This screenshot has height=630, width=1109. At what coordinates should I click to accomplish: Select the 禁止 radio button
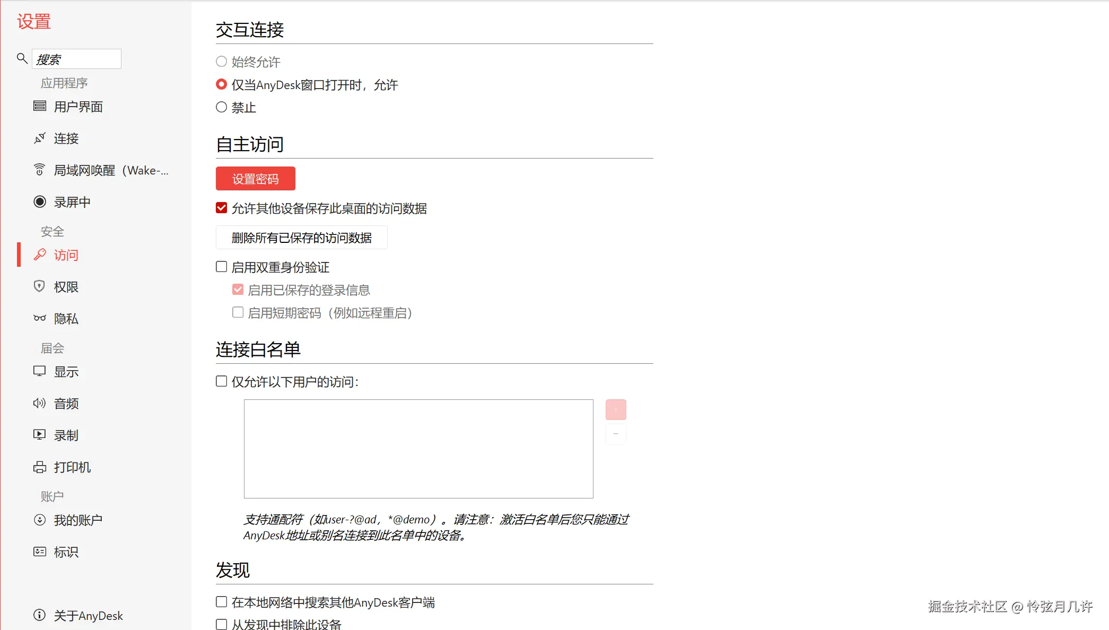(x=222, y=107)
